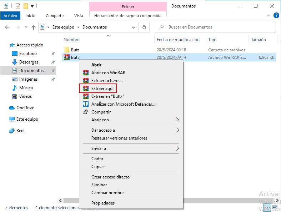
Task: Click the horizontal scrollbar left arrow
Action: (60, 201)
